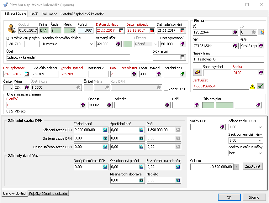Open green lookup book for Platební titul
Viewport: 269px width, 203px height.
coord(182,74)
